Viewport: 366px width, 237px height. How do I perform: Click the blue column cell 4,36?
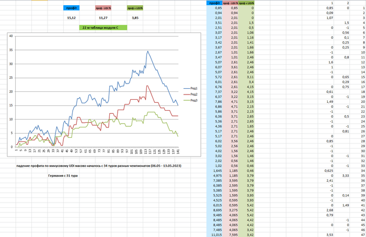214,126
